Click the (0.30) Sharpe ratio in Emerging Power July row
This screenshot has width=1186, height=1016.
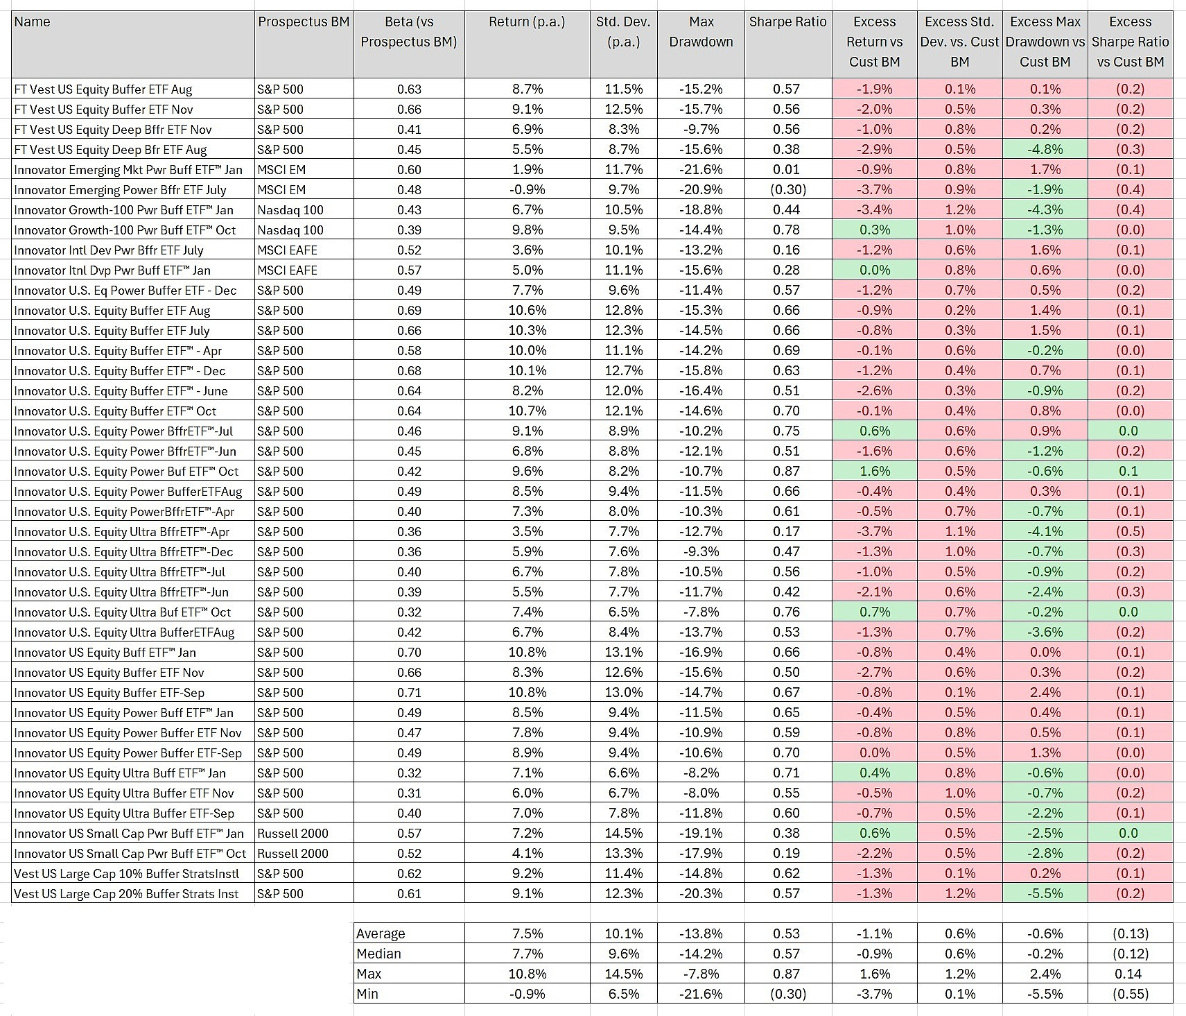pos(787,189)
